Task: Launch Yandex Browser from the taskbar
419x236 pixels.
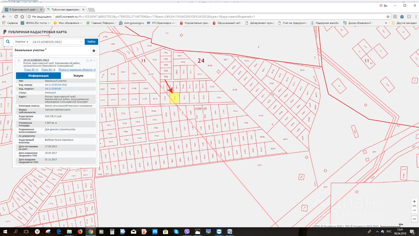Action: [37, 231]
